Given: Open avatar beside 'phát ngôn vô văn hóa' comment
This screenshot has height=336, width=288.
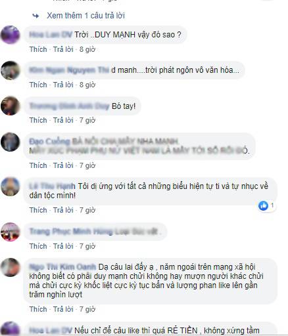Looking at the screenshot, I should [10, 70].
